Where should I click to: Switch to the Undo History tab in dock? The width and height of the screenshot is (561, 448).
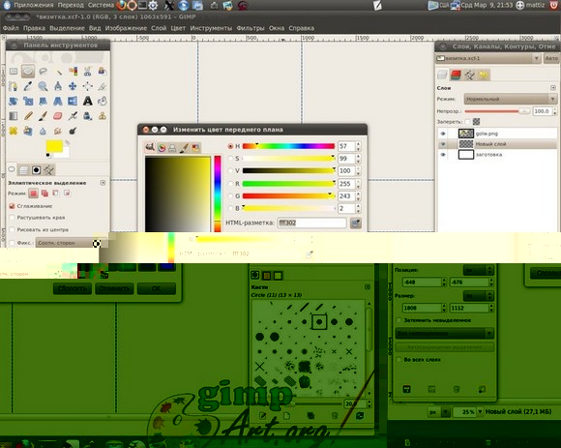pyautogui.click(x=484, y=75)
